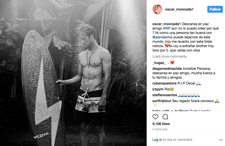Open the @jeandasilva mention link
Image resolution: width=225 pixels, height=146 pixels.
tap(162, 37)
